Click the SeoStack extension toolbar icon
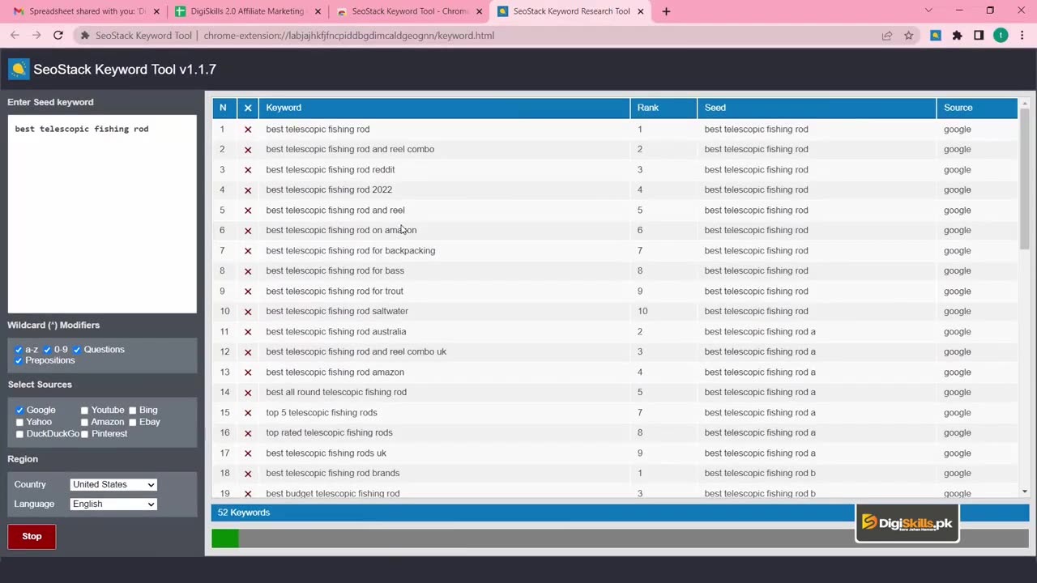 point(936,36)
